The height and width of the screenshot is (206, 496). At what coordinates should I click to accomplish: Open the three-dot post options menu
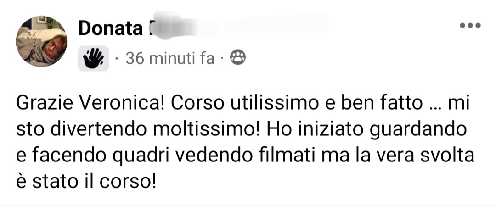tap(470, 26)
